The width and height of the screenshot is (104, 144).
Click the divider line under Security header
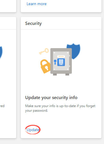point(61,29)
